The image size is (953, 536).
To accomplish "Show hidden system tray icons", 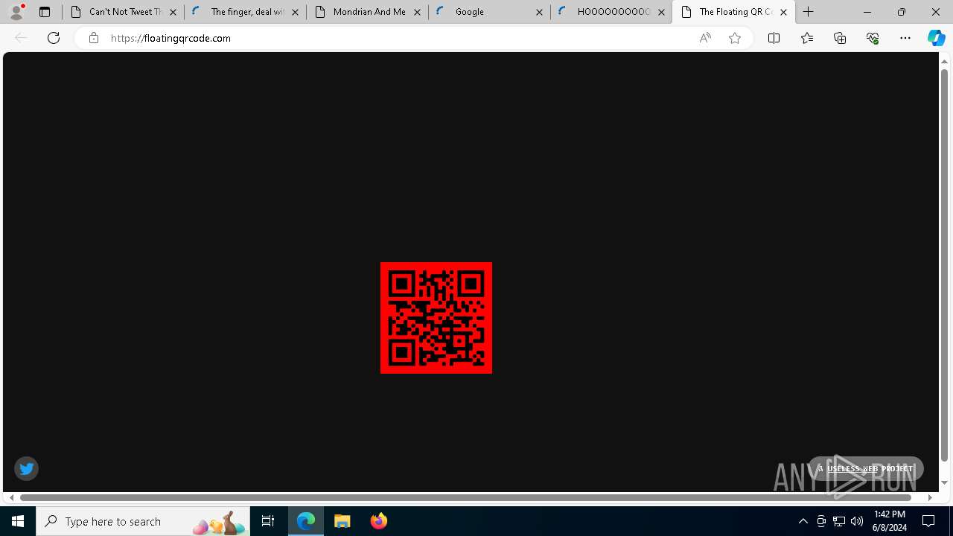I will tap(803, 521).
